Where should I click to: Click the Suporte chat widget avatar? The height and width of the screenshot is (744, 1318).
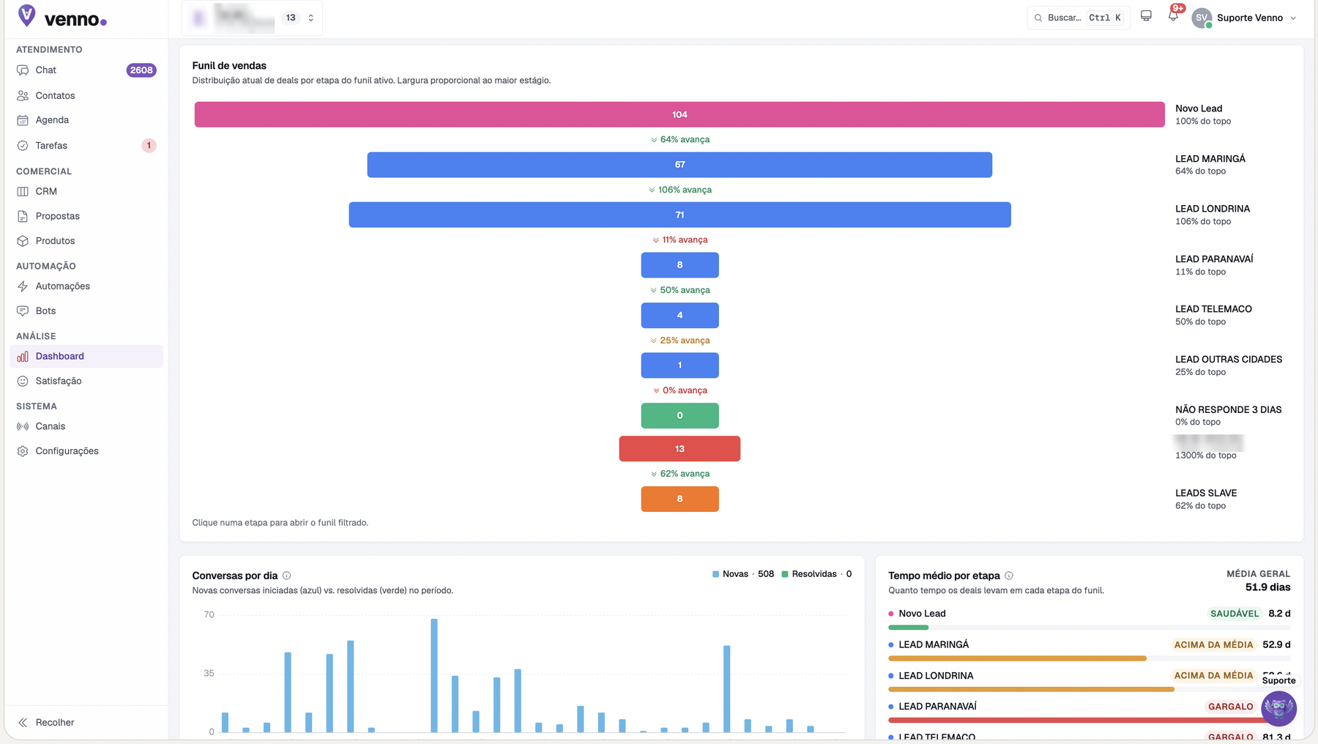pos(1279,709)
